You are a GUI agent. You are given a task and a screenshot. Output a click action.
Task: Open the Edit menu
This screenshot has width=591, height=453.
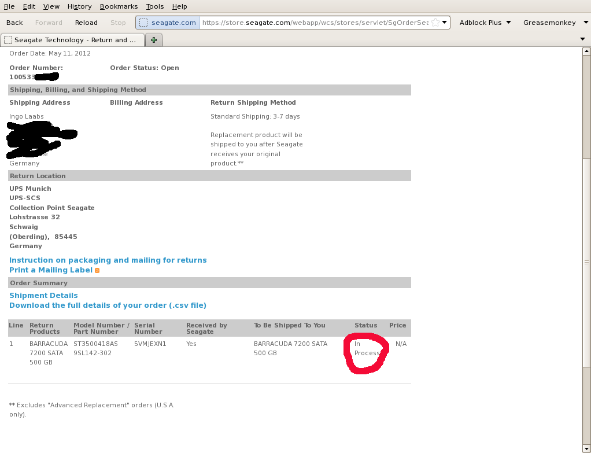[29, 6]
